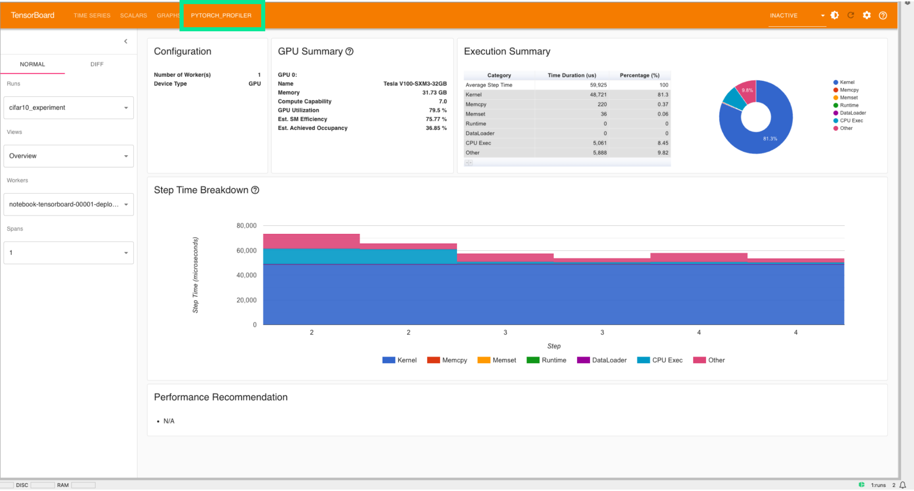Expand the Workers dropdown
Viewport: 914px width, 491px height.
coord(68,204)
